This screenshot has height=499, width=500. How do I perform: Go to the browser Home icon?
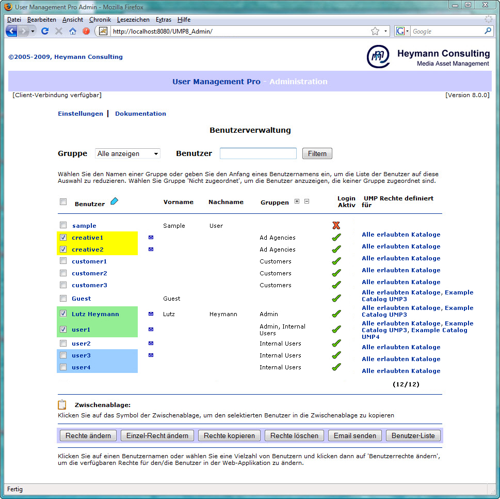[73, 31]
